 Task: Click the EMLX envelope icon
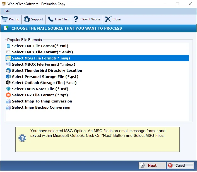(x=8, y=52)
